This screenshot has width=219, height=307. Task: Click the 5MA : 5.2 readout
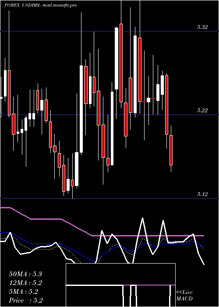point(24,292)
